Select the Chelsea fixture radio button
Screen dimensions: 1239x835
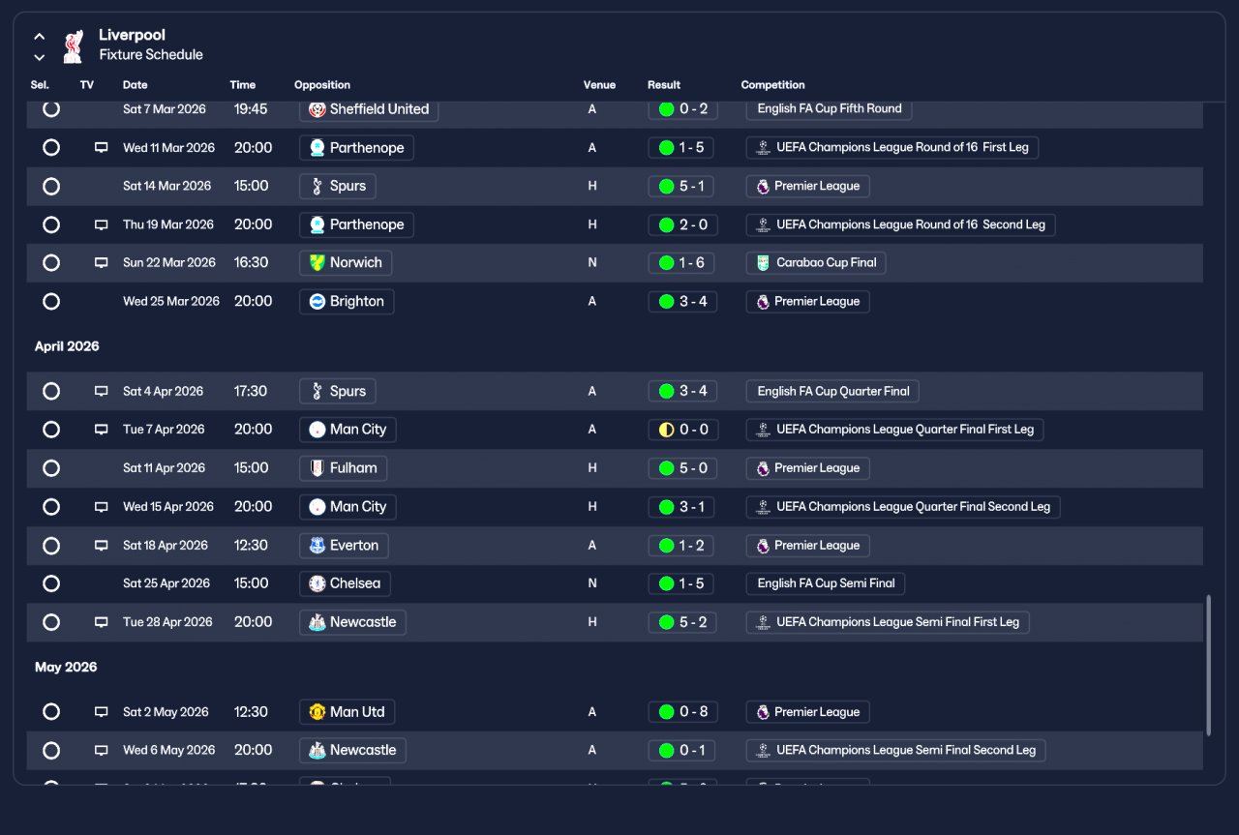[x=51, y=583]
